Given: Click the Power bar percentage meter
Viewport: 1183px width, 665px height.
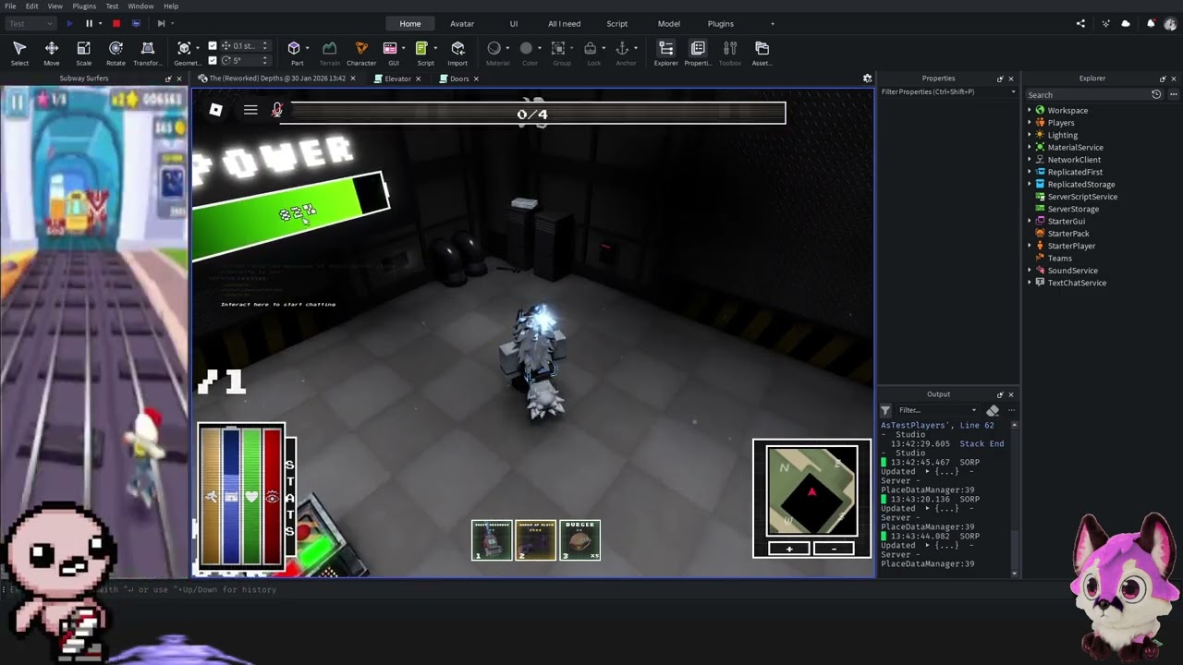Looking at the screenshot, I should [x=291, y=214].
